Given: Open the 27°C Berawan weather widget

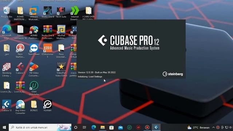Looking at the screenshot, I should coord(198,127).
